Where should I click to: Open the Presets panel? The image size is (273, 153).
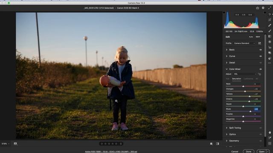pyautogui.click(x=270, y=58)
